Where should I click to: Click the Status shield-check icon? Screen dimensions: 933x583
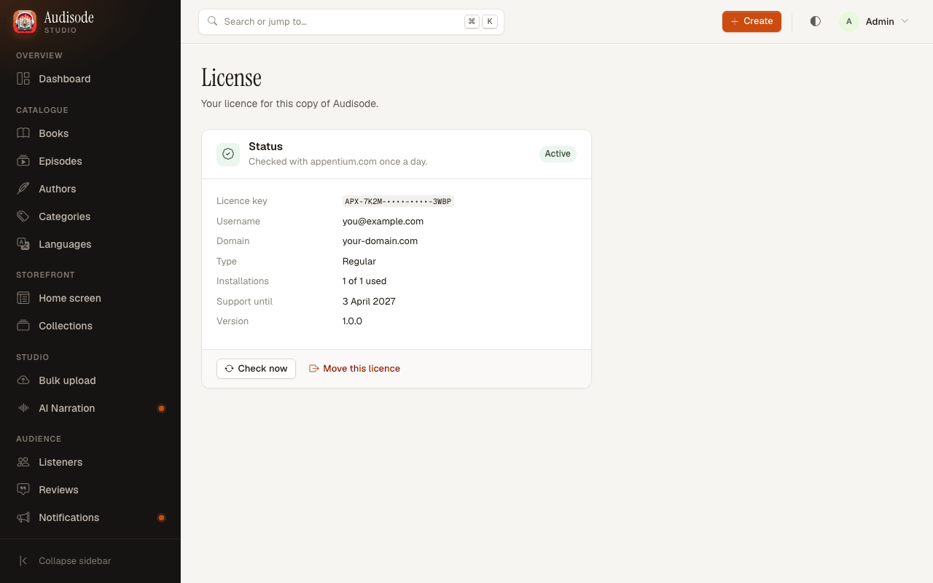coord(228,154)
